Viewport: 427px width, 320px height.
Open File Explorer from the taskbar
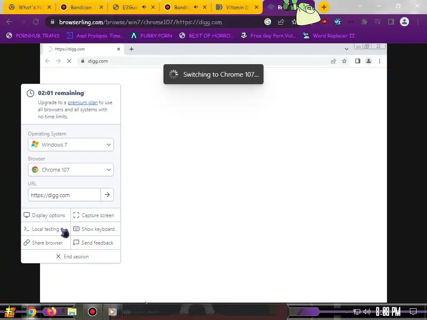click(72, 312)
